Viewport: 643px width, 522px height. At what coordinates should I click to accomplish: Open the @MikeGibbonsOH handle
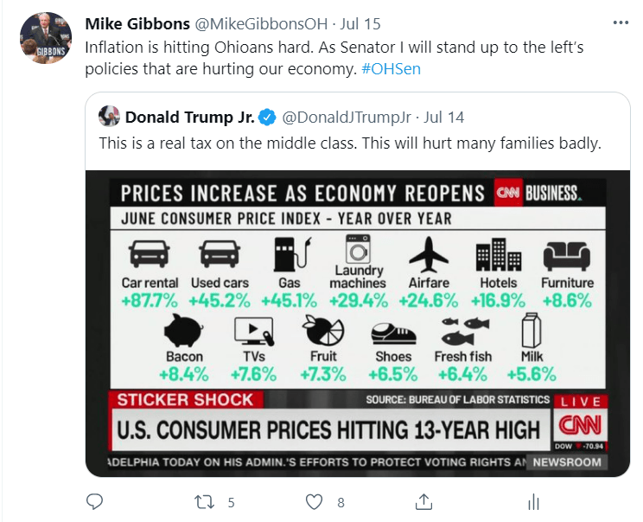pos(261,24)
